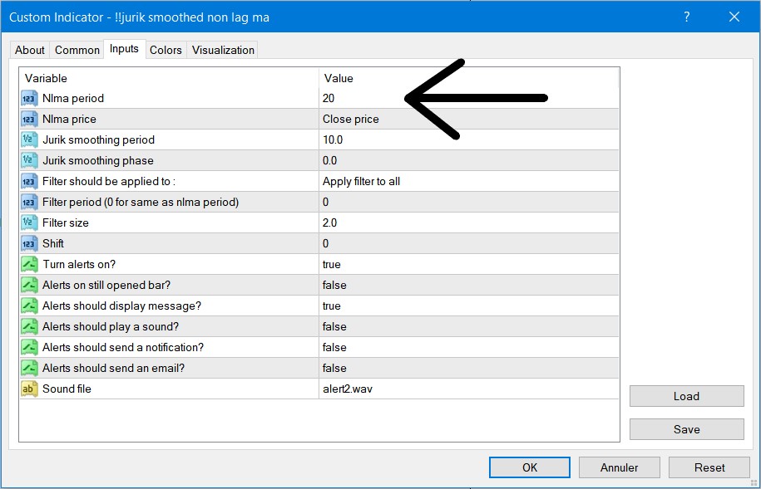Click the icon next to Nlma price
The image size is (761, 489).
tap(29, 119)
